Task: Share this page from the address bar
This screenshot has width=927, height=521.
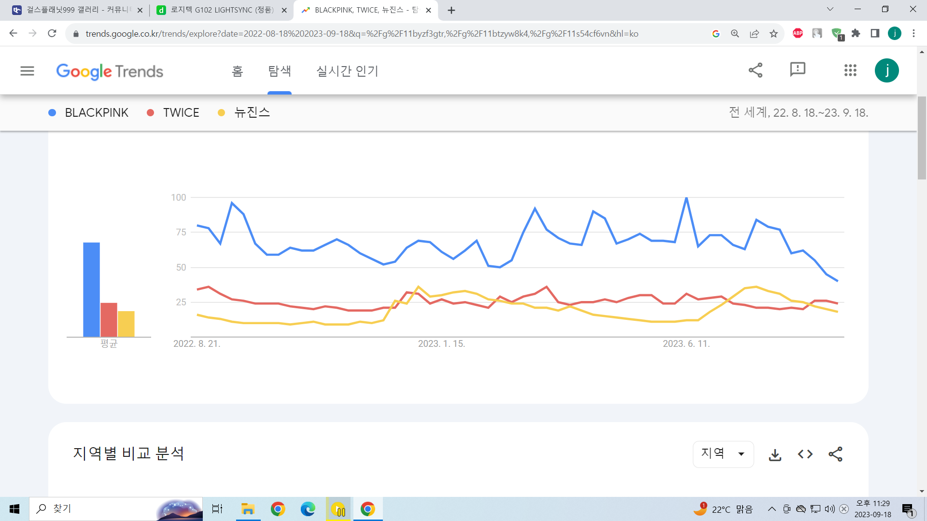Action: tap(754, 34)
